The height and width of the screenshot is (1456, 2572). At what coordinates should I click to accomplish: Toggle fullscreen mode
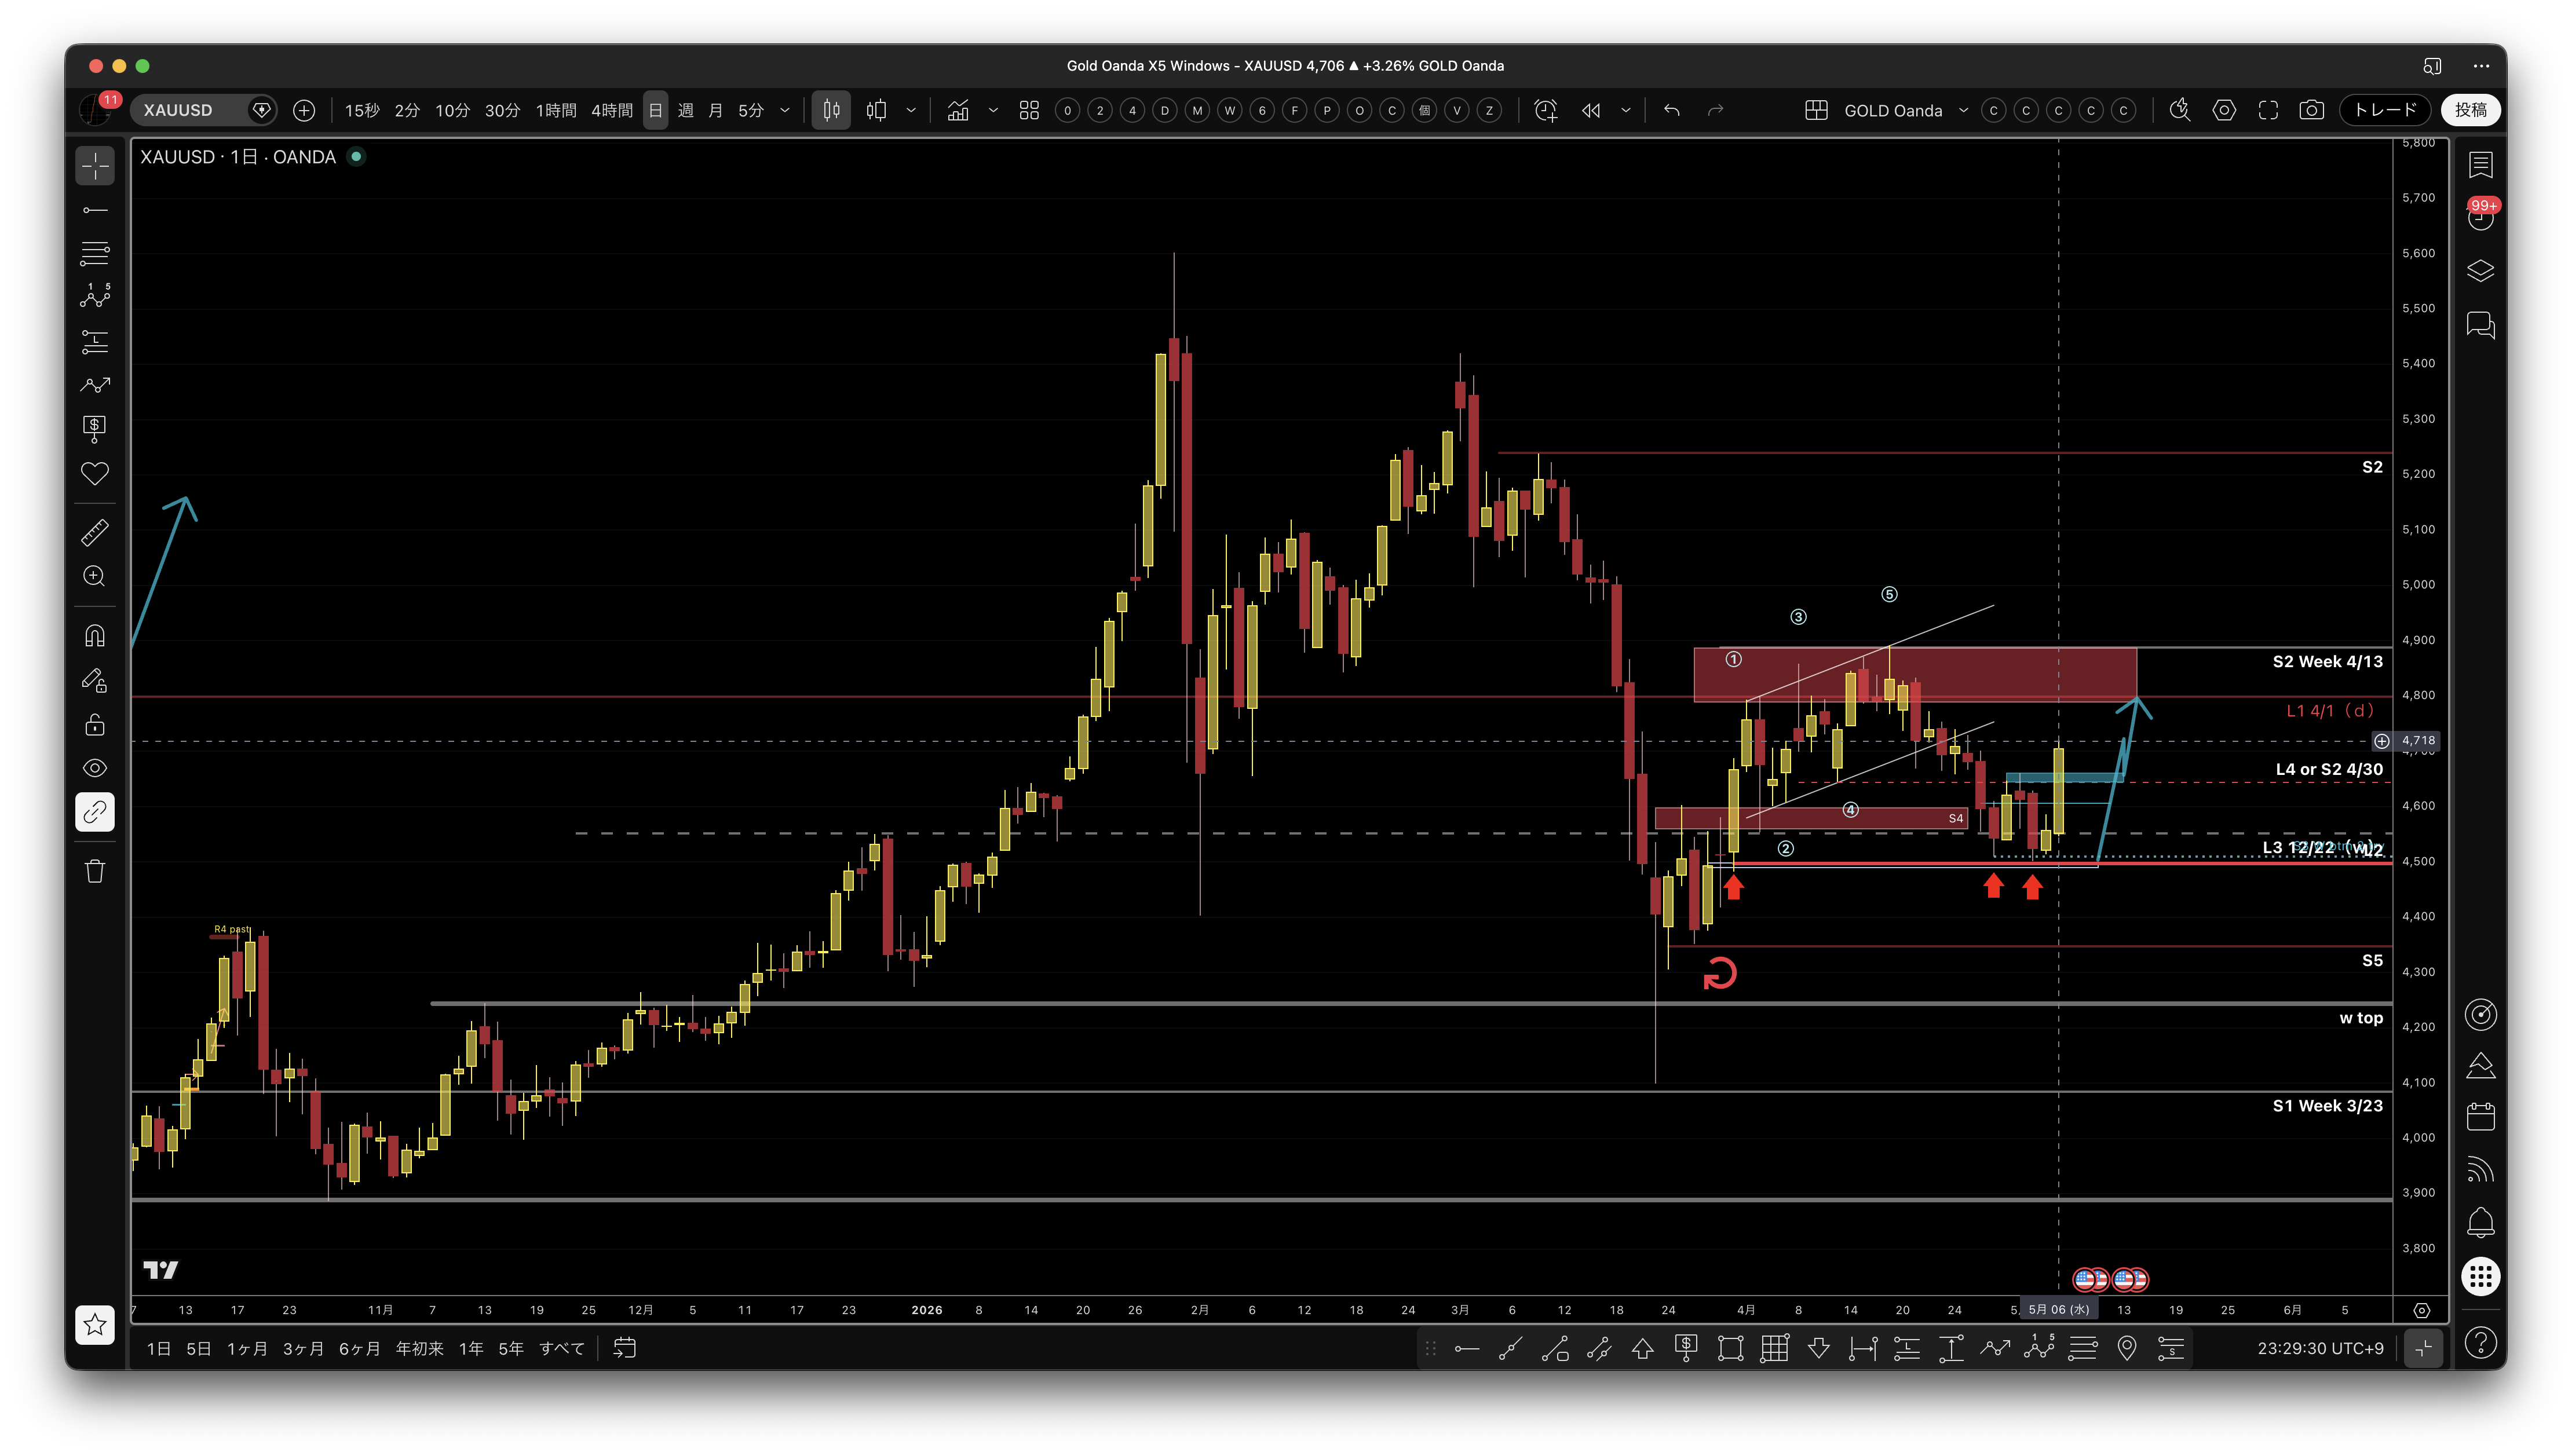click(2268, 110)
